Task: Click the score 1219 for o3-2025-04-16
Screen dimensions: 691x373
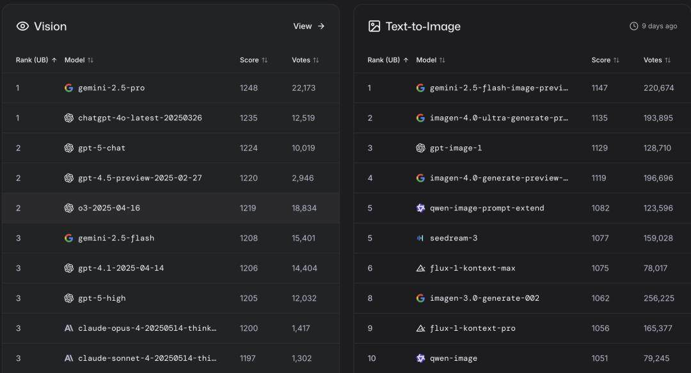Action: (248, 208)
